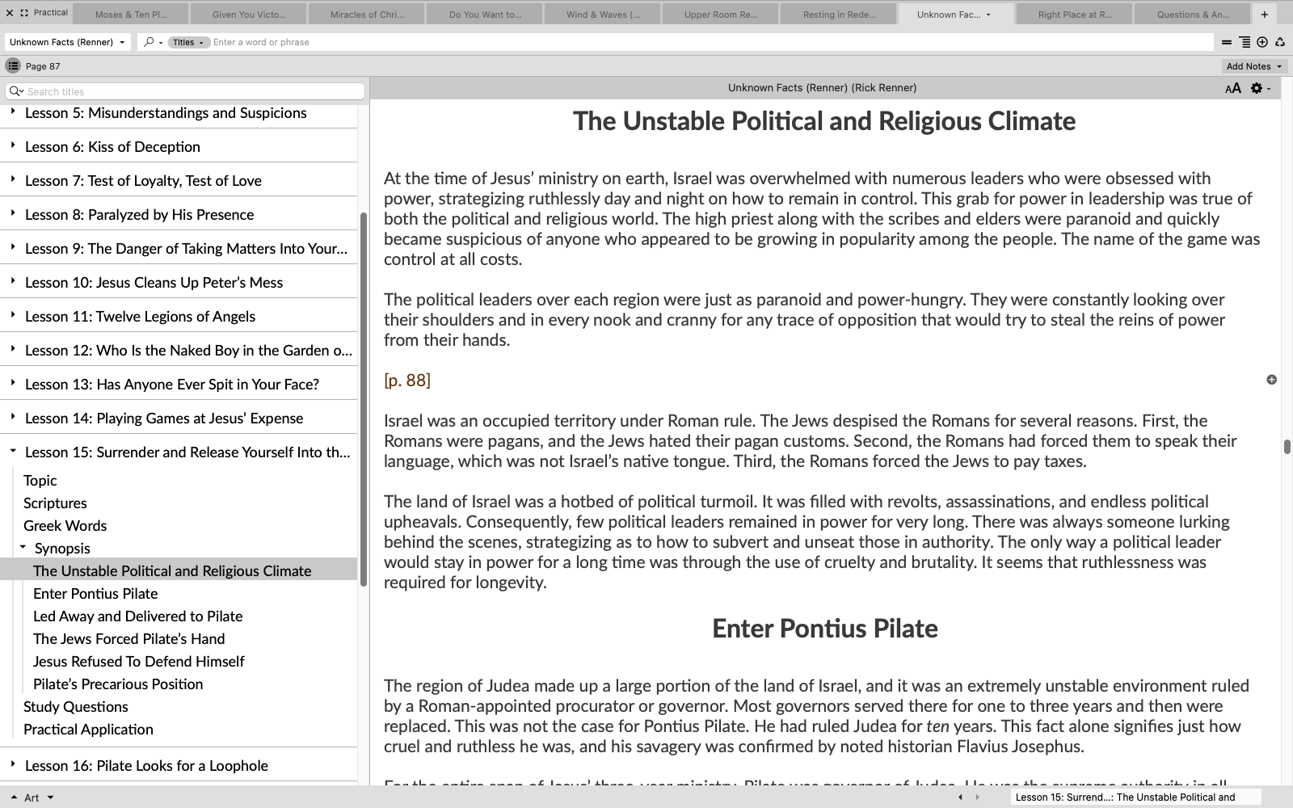
Task: Click the Page 87 reference label
Action: coord(43,66)
